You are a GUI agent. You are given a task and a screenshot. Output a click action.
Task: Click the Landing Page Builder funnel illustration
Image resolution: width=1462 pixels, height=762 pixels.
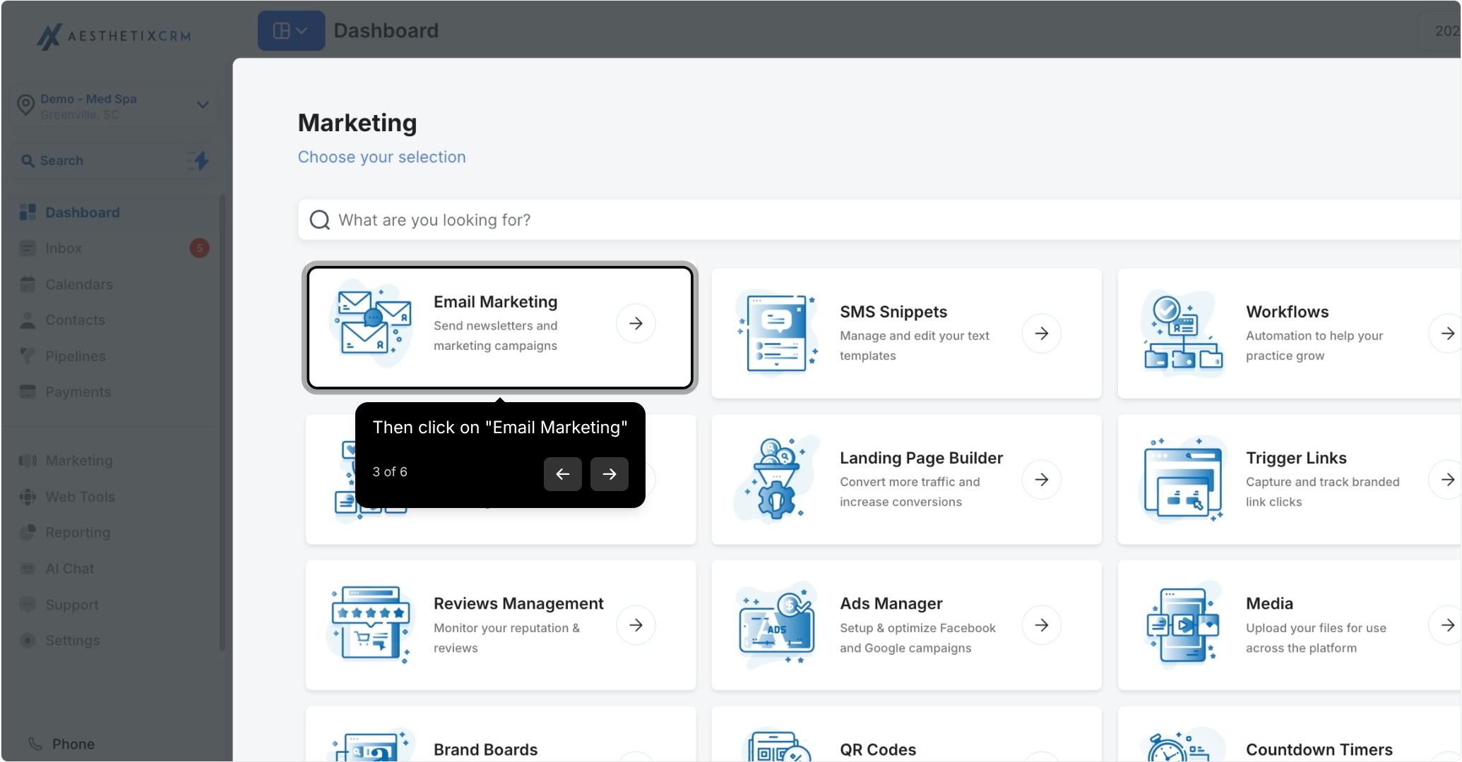click(x=777, y=479)
